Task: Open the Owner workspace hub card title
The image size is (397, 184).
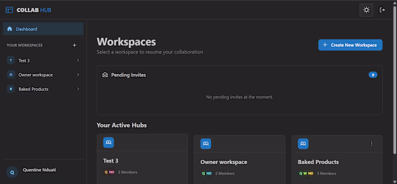Action: coord(224,162)
